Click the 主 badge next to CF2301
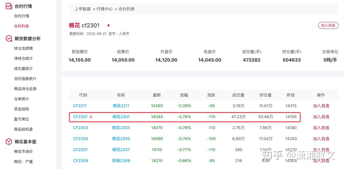 91,117
